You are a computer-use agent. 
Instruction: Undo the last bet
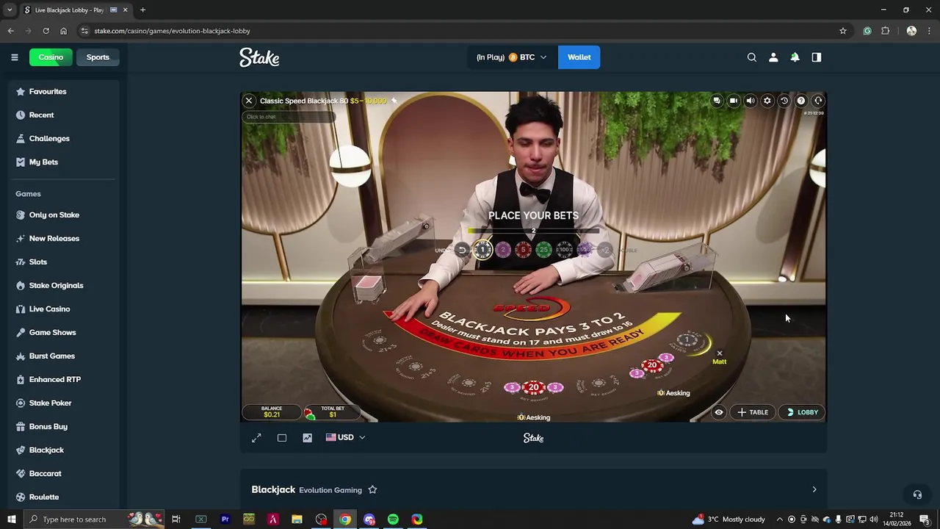point(461,251)
